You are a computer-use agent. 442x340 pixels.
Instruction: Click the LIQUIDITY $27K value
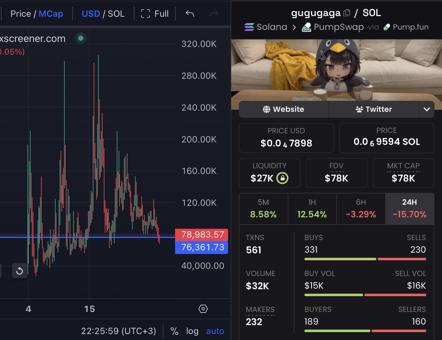pos(262,178)
